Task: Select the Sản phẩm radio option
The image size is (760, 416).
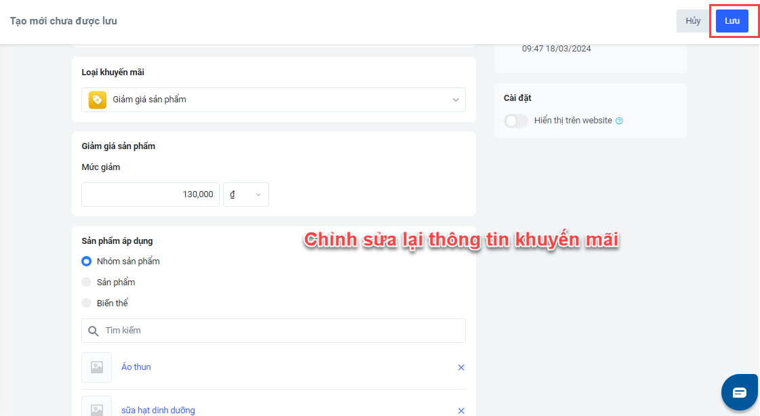Action: (x=86, y=282)
